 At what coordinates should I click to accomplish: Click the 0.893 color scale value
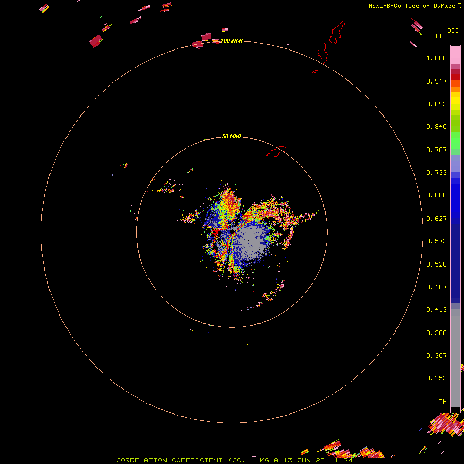(x=437, y=104)
